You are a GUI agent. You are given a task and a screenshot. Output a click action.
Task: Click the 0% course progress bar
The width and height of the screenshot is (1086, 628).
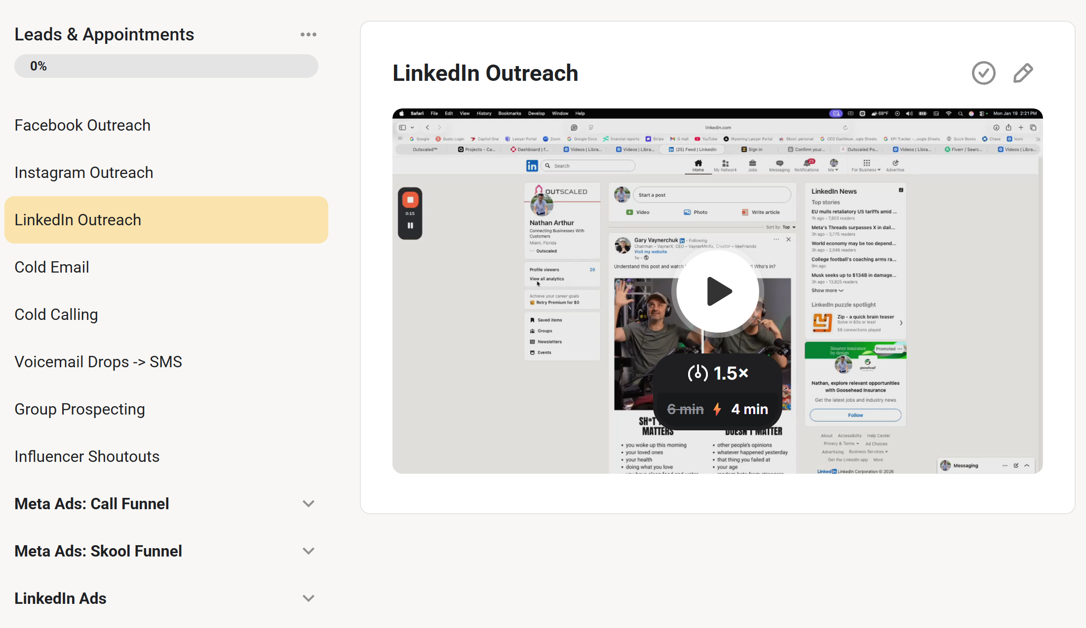click(x=166, y=66)
